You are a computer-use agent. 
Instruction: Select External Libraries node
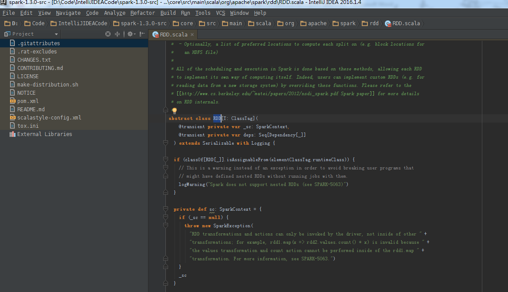(x=74, y=134)
